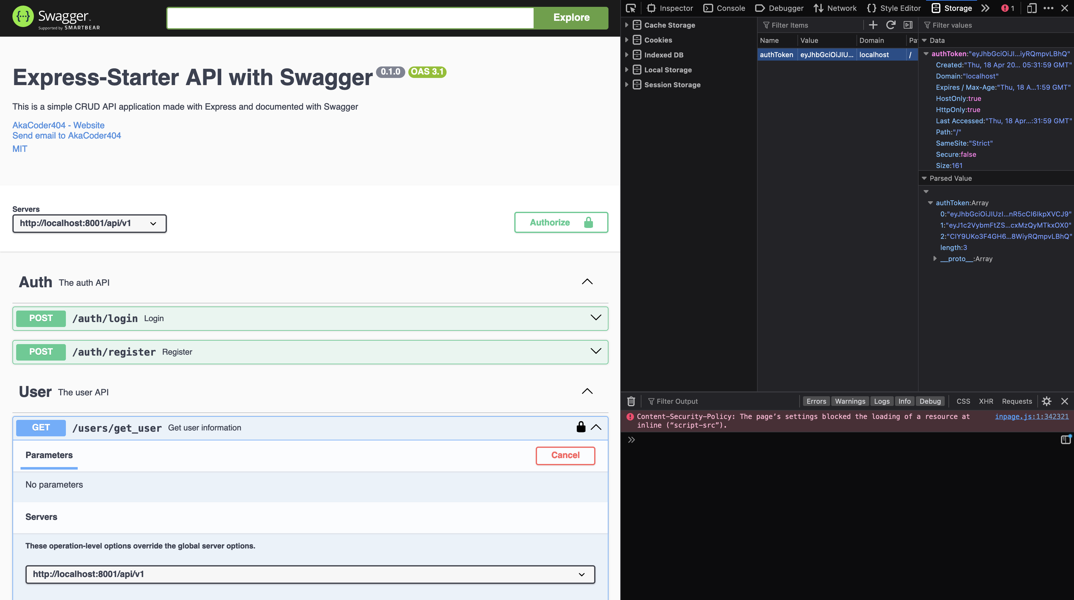Image resolution: width=1074 pixels, height=600 pixels.
Task: Select the Storage tab
Action: click(952, 8)
